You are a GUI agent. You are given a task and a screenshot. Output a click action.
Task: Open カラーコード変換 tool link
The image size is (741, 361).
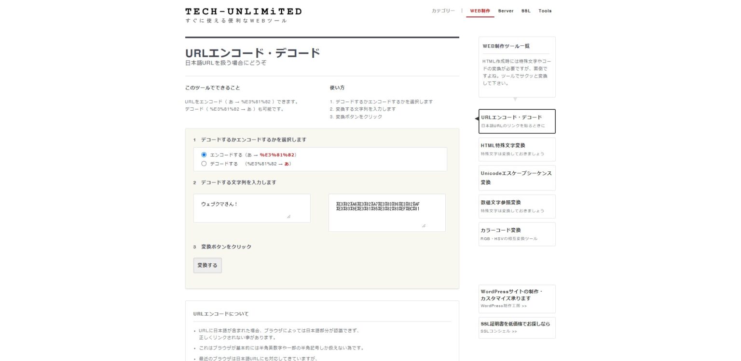coord(517,234)
